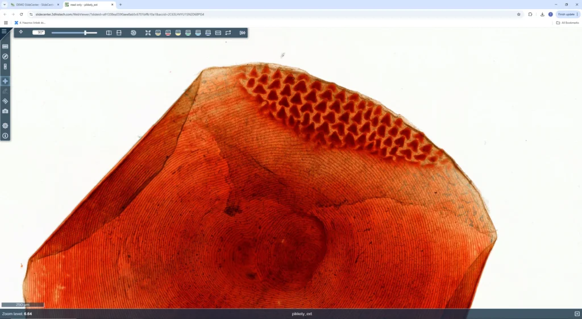Select the 1:1 magnification button
The width and height of the screenshot is (582, 319).
tap(218, 33)
